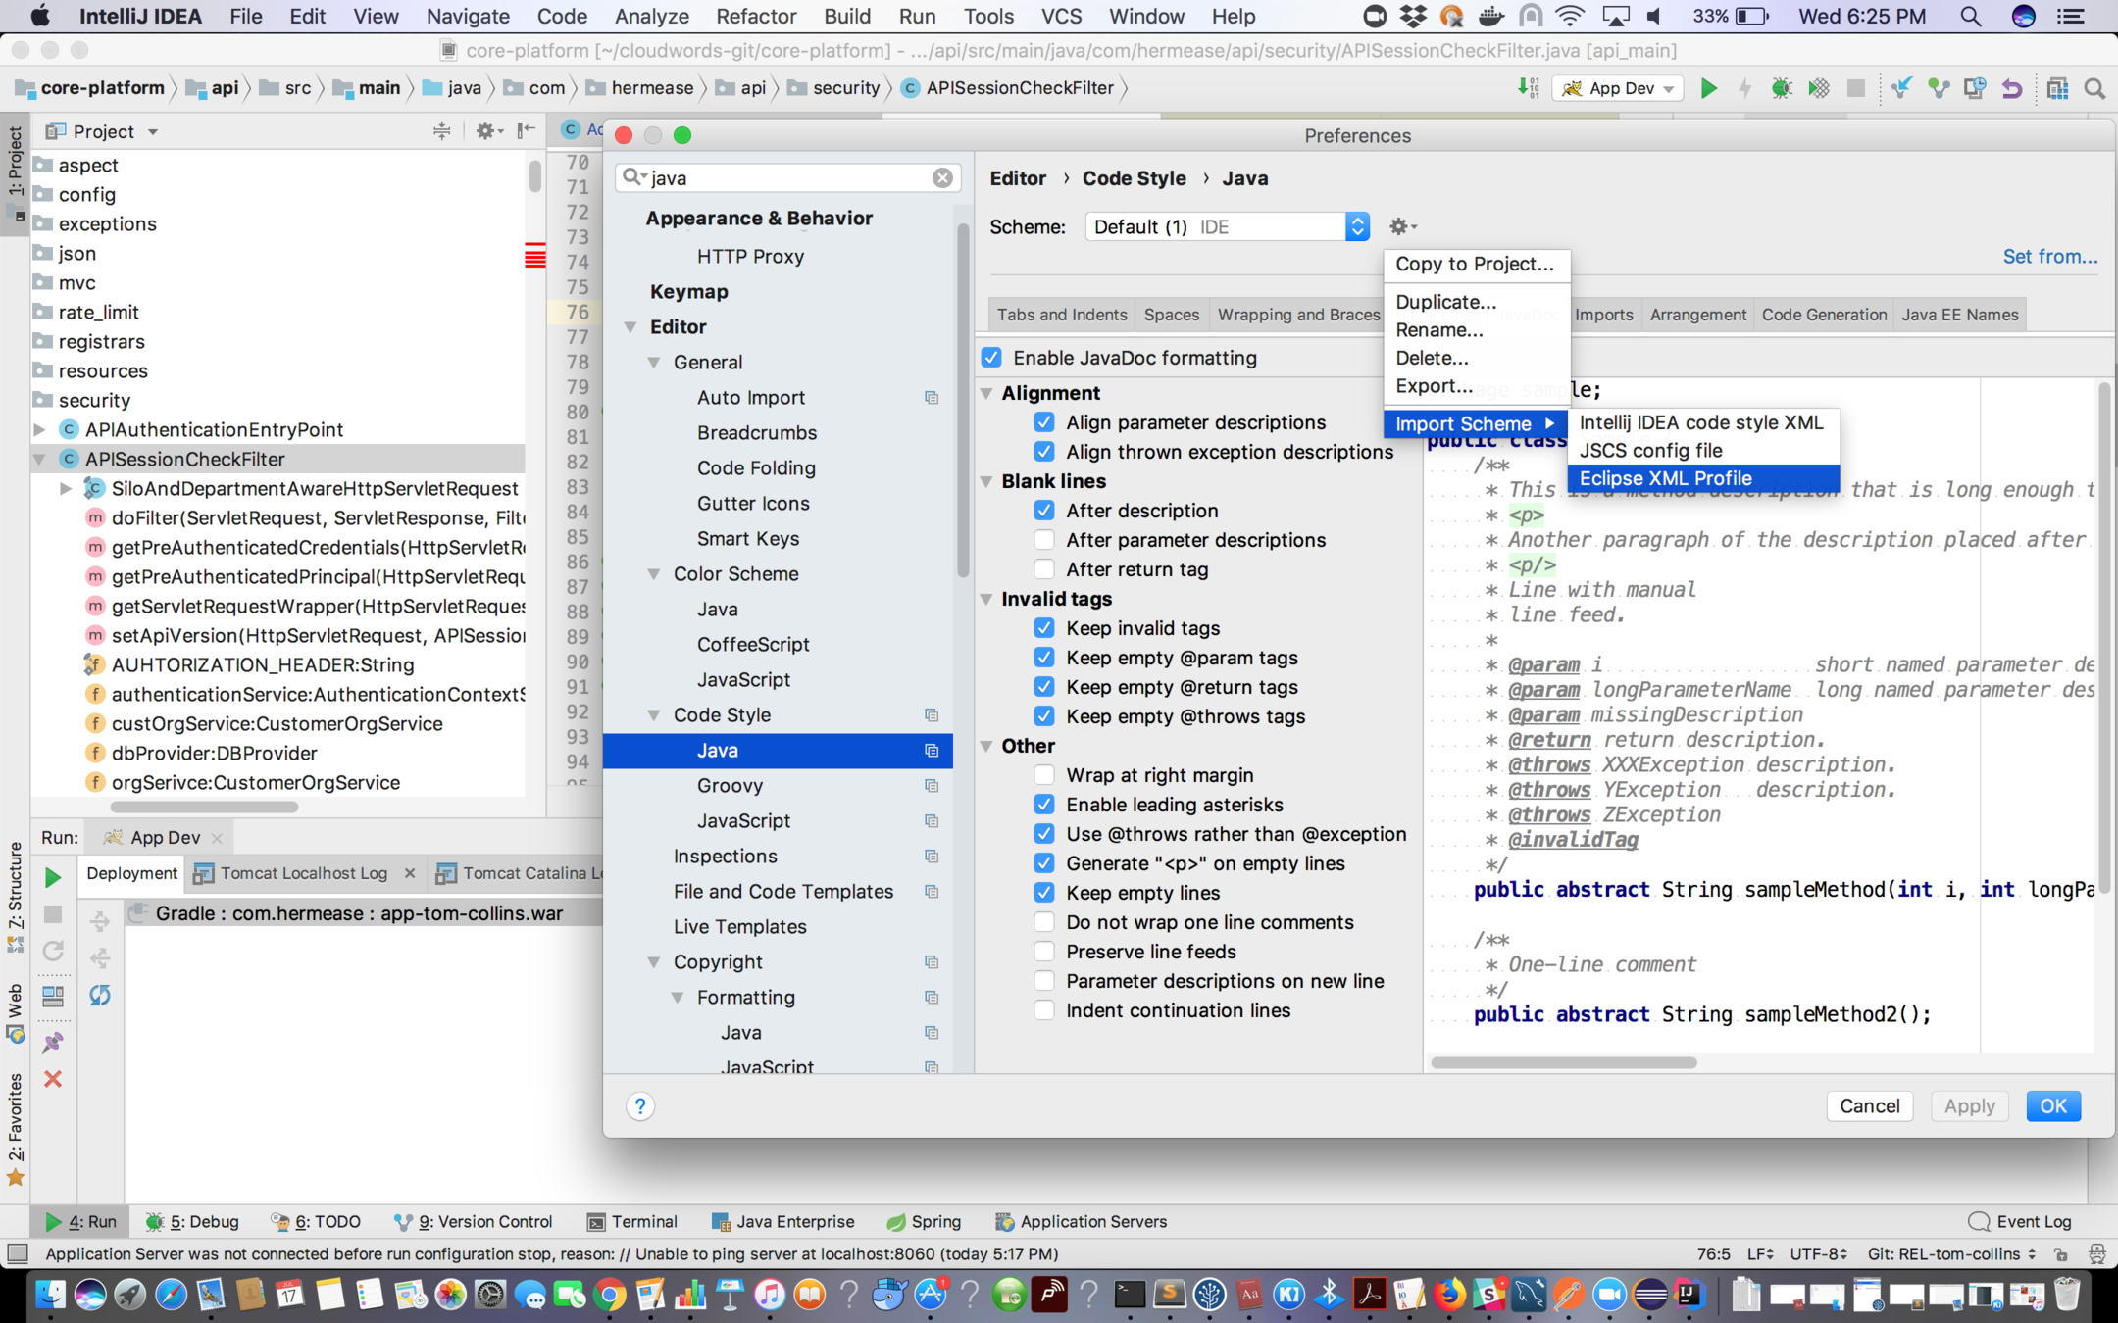Click the java settings search field
The image size is (2118, 1323).
tap(787, 177)
